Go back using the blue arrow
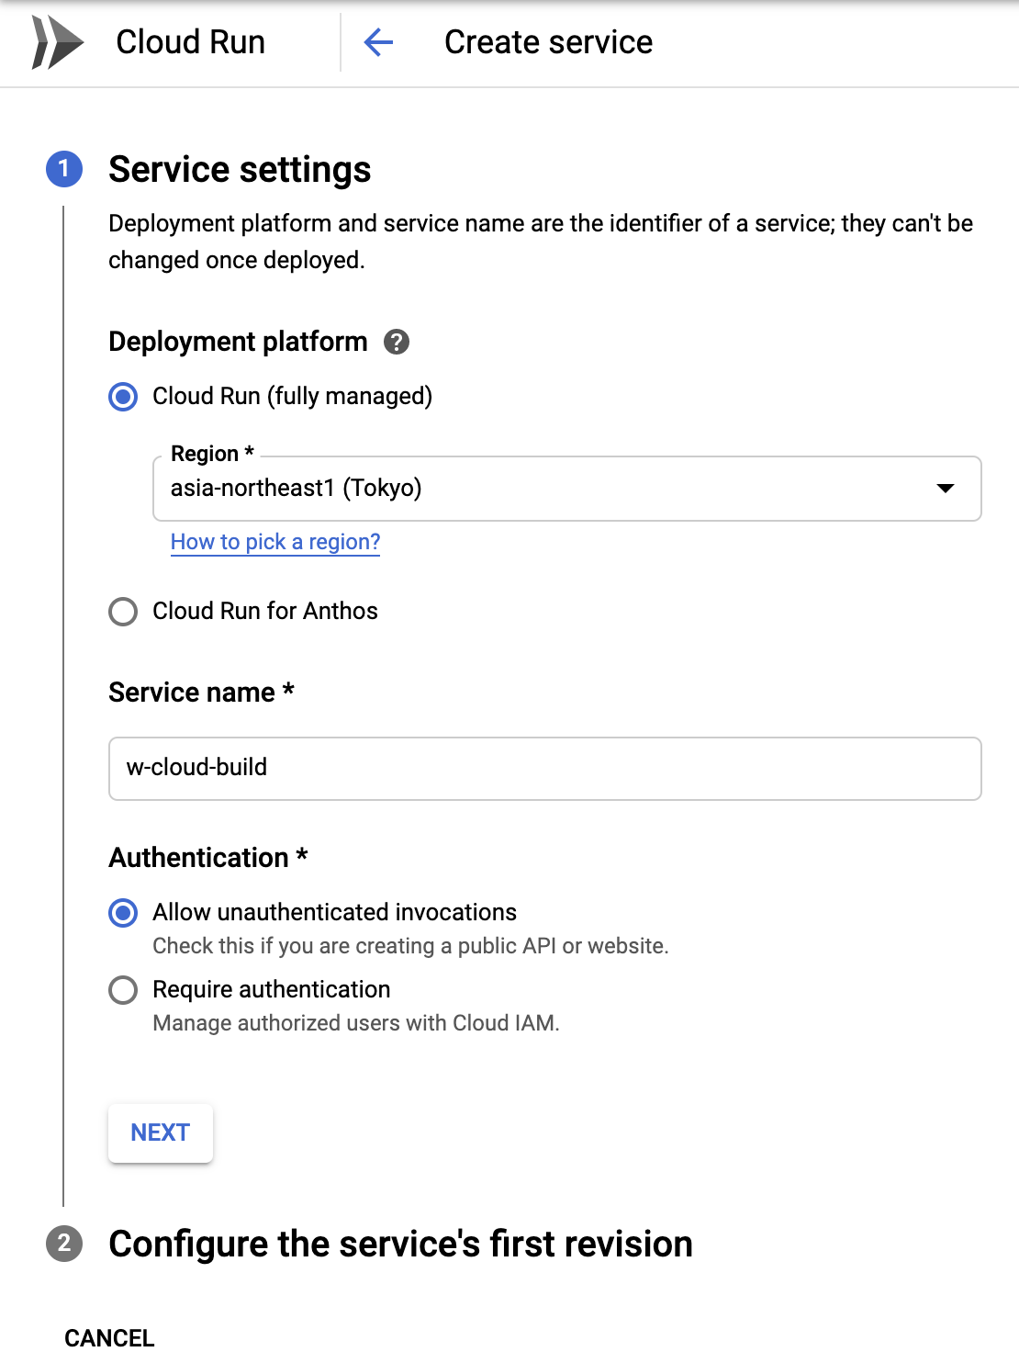 378,42
